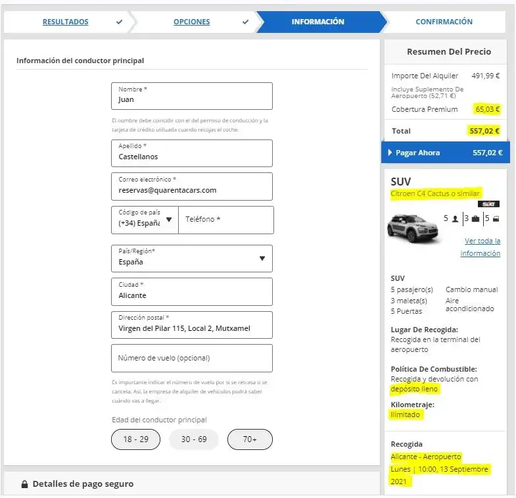Select age range 18 - 29
This screenshot has height=498, width=516.
(135, 439)
